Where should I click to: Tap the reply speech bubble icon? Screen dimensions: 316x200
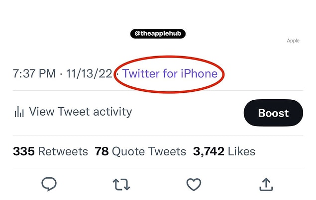(49, 185)
